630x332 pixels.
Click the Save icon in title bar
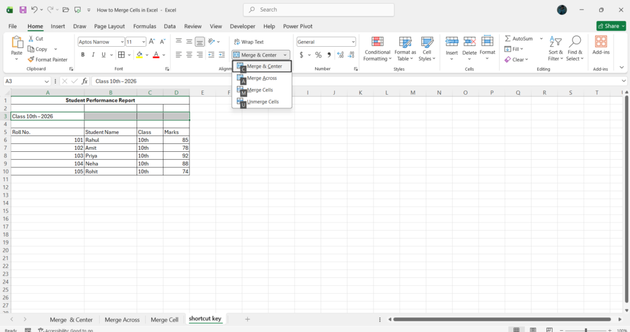click(x=23, y=10)
